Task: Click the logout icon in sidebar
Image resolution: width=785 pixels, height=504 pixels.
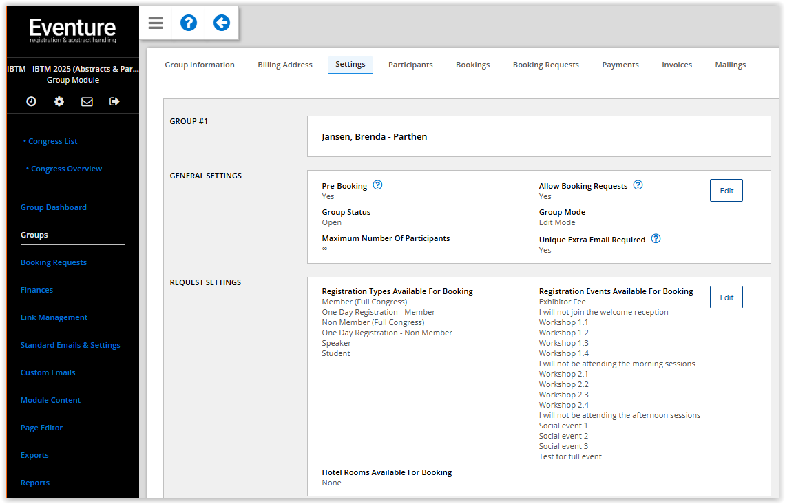Action: [x=114, y=101]
